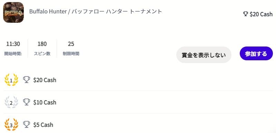Click the silver second-place laurel badge
The width and height of the screenshot is (276, 133).
click(x=11, y=102)
